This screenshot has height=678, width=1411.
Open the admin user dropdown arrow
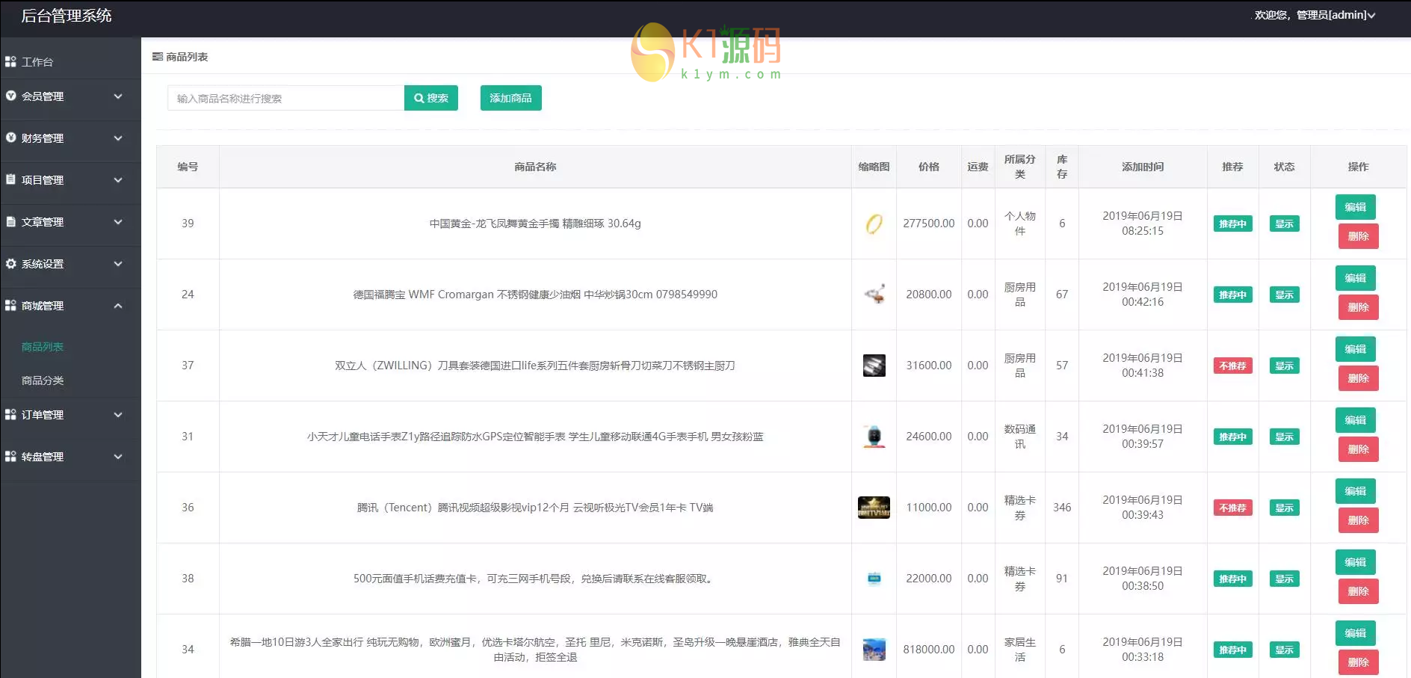(1371, 16)
